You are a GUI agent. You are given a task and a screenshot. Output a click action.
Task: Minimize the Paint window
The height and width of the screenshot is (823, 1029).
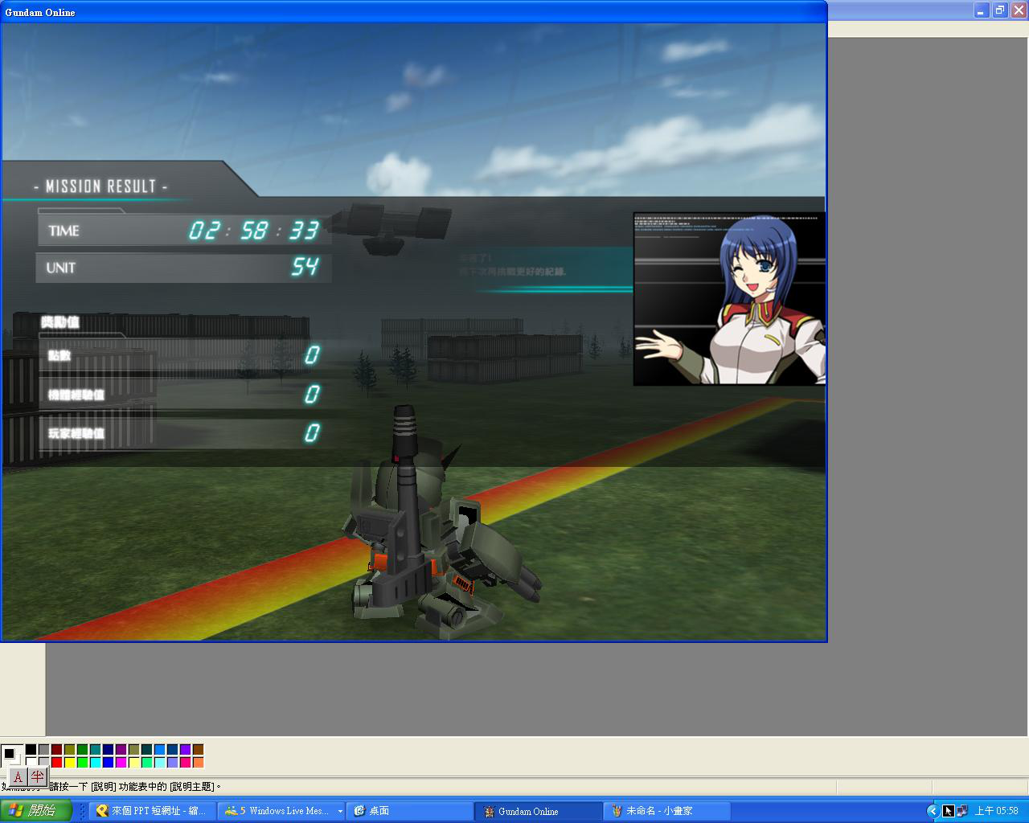pyautogui.click(x=982, y=10)
